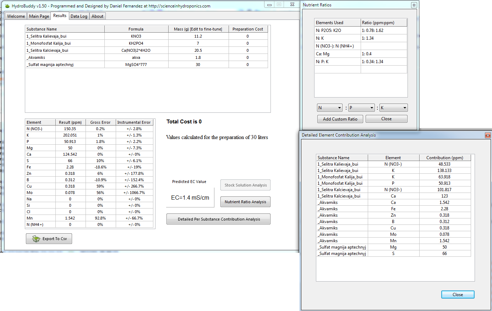Screen dimensions: 492x311
Task: Click contribution value 101.817
Action: click(445, 190)
